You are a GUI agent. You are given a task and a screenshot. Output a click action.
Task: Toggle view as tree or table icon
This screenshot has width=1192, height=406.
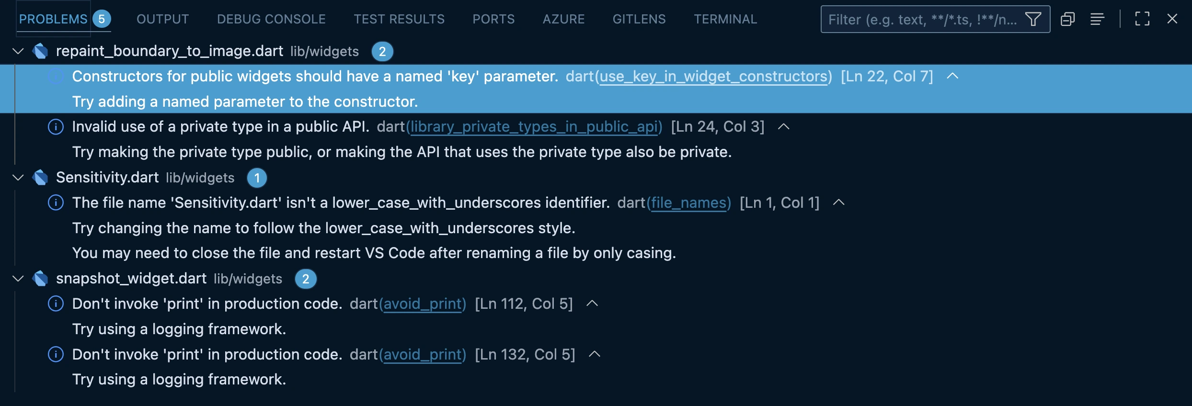pos(1097,19)
